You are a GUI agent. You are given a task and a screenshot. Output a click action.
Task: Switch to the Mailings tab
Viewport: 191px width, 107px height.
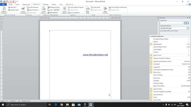click(46, 4)
